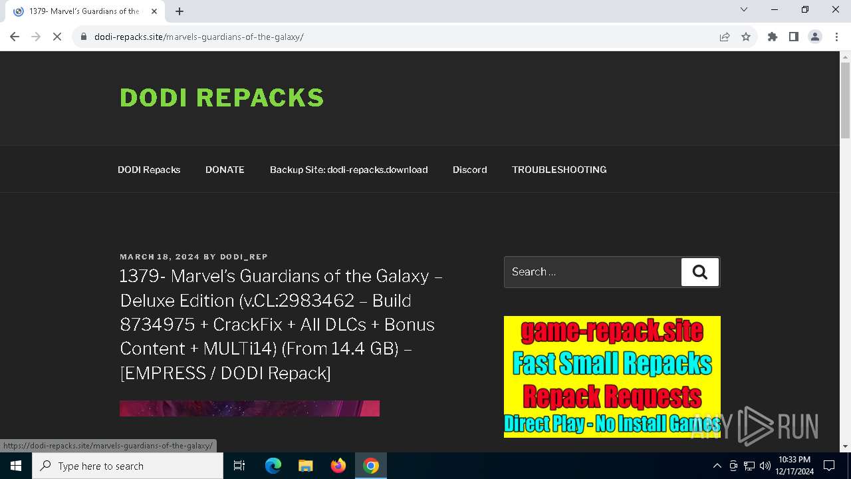851x479 pixels.
Task: Focus the Search field
Action: tap(592, 272)
